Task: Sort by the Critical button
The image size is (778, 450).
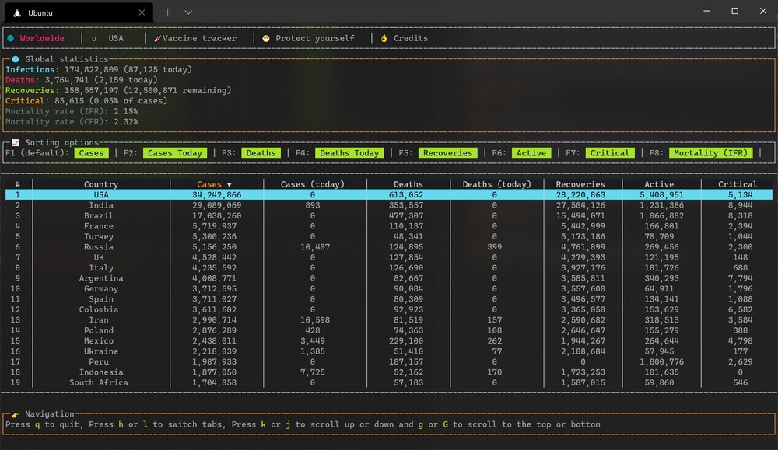Action: pos(609,153)
